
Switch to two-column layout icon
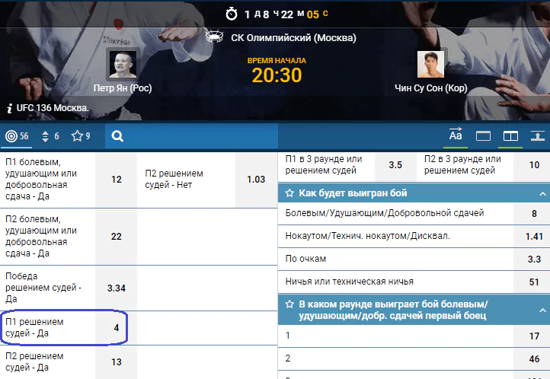(510, 136)
